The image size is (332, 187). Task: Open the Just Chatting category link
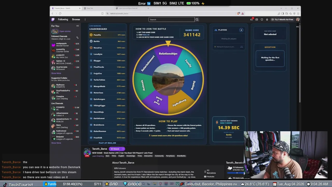tap(98, 156)
